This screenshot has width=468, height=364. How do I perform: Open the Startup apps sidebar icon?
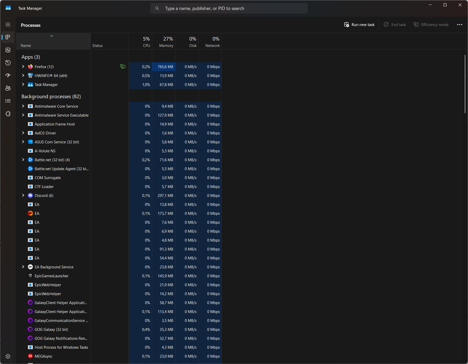tap(8, 76)
